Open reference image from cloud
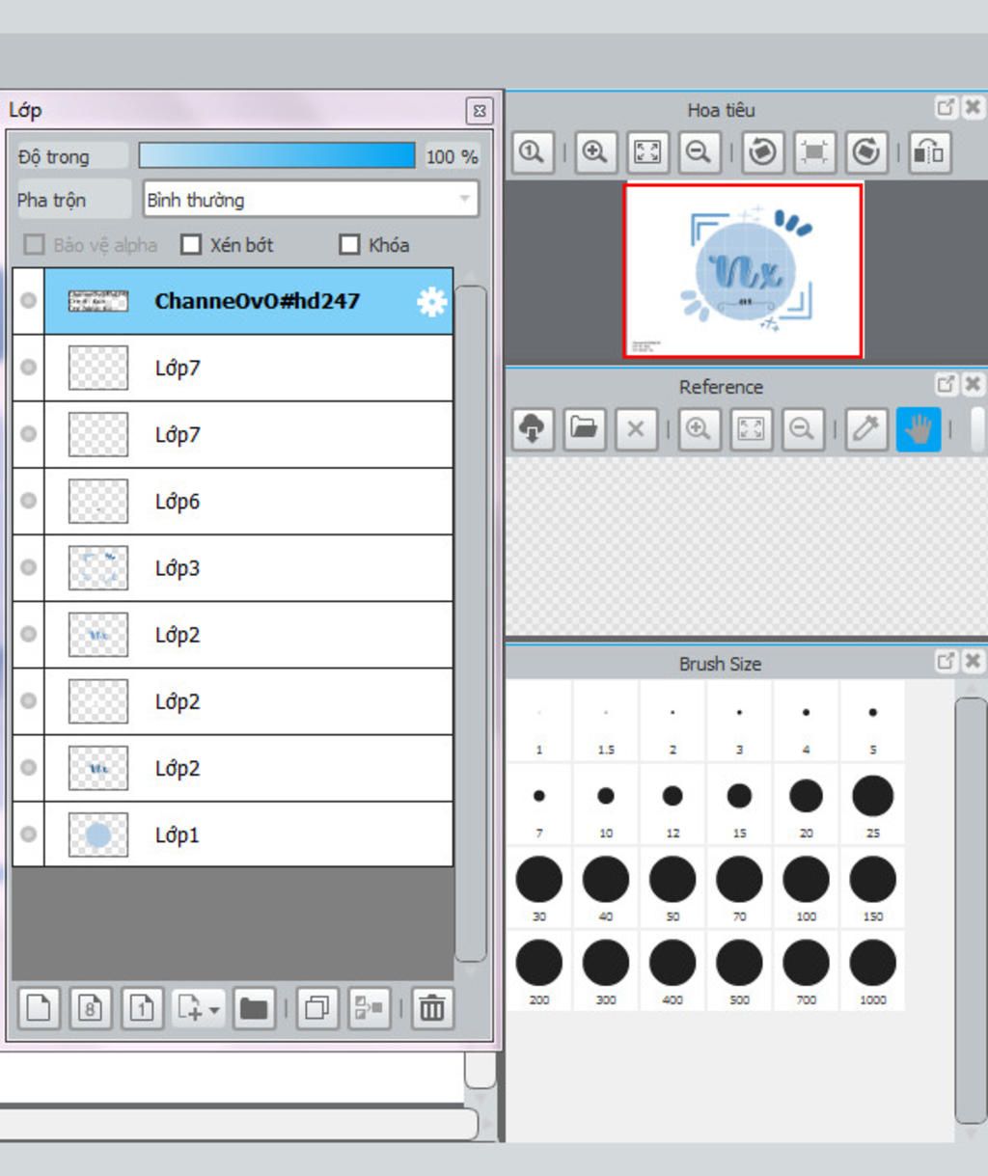988x1176 pixels. (x=533, y=428)
